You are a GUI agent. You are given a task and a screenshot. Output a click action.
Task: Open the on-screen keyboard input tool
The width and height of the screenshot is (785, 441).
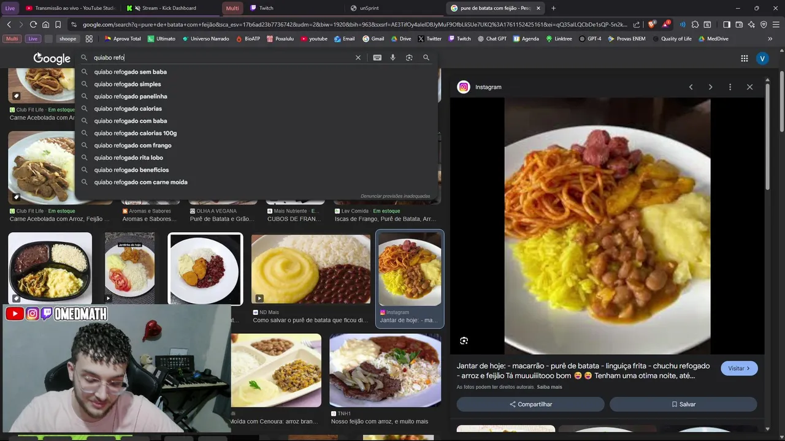(377, 58)
